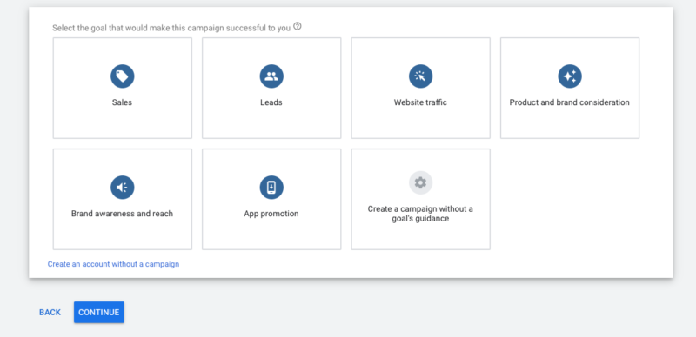Click the Website traffic cursor icon
The image size is (696, 337).
pyautogui.click(x=421, y=76)
